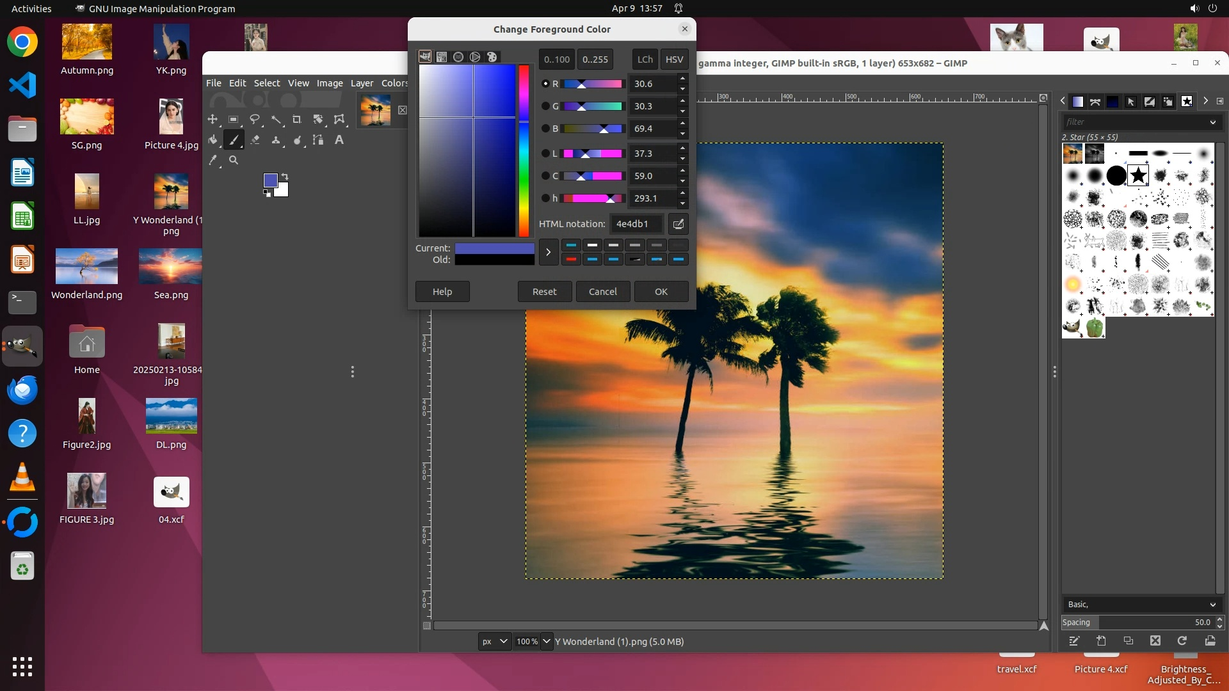Screen dimensions: 1229x691
Task: Select the Fuzzy Select wand tool
Action: (276, 120)
